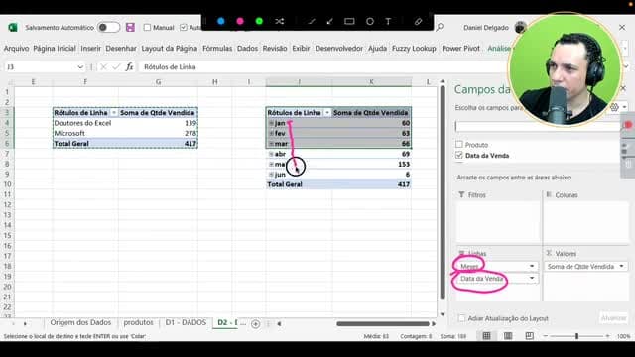This screenshot has height=357, width=635.
Task: Click the save icon in title bar
Action: coord(130,27)
